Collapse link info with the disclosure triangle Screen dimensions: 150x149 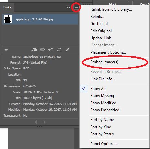pos(6,50)
